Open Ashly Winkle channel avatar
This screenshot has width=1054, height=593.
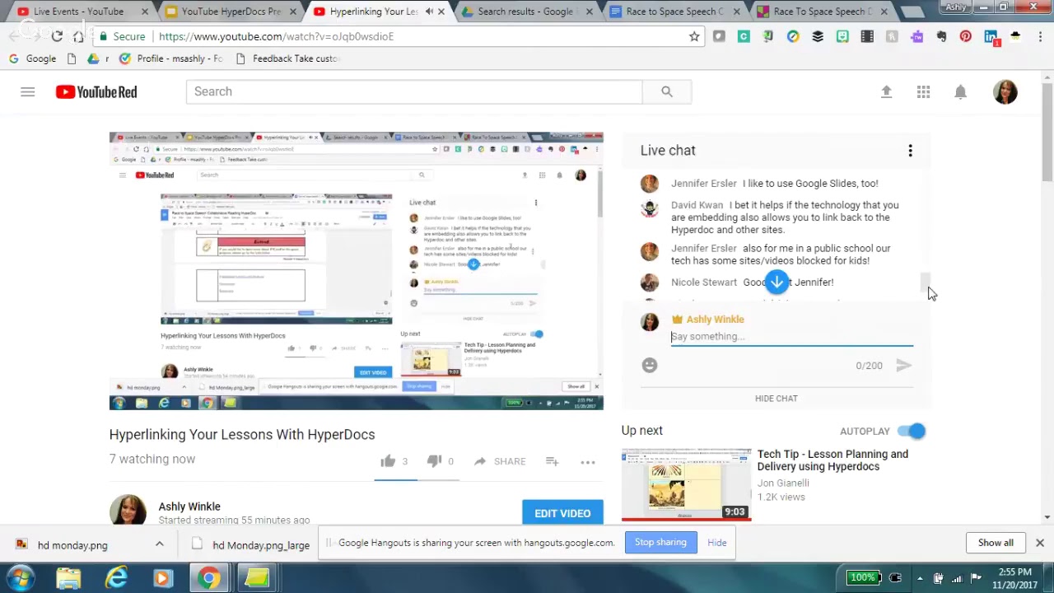pyautogui.click(x=128, y=510)
